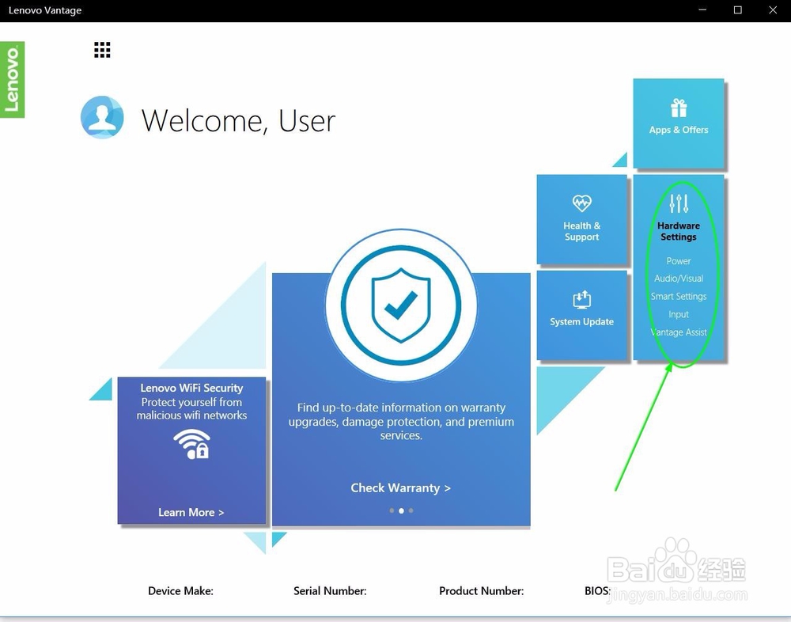The image size is (791, 622).
Task: Click the warranty description text
Action: (401, 421)
